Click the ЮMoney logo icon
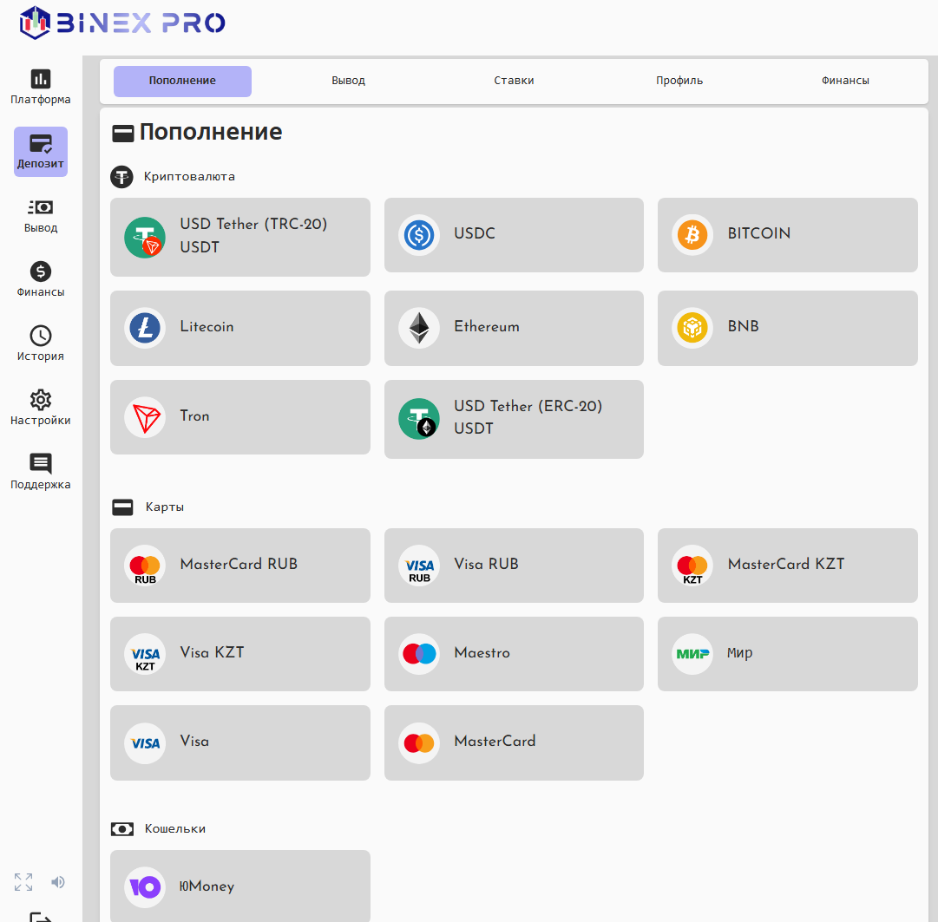938x922 pixels. [145, 887]
